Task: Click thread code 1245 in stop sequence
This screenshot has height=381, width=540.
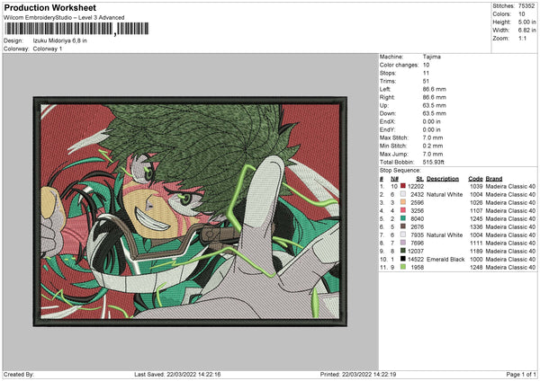Action: (x=476, y=218)
